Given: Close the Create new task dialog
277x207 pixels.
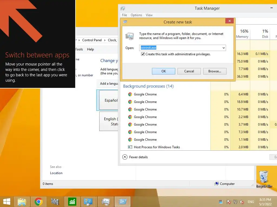Looking at the screenshot, I should tap(229, 21).
